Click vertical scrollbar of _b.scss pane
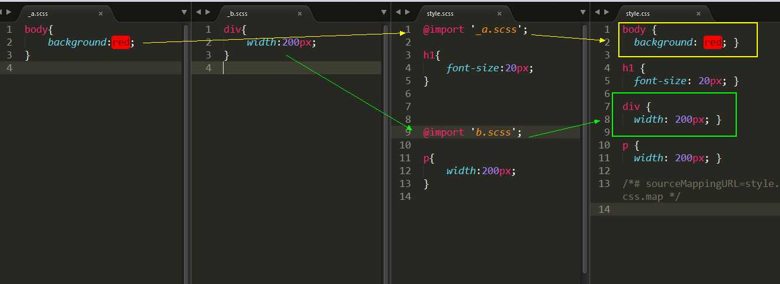 click(x=386, y=155)
